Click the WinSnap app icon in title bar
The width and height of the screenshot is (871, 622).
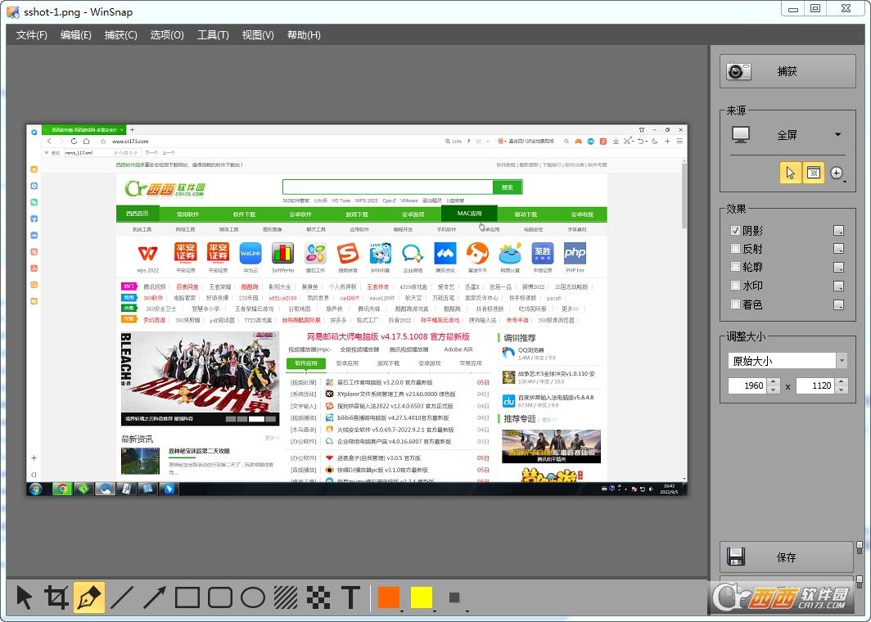point(13,11)
